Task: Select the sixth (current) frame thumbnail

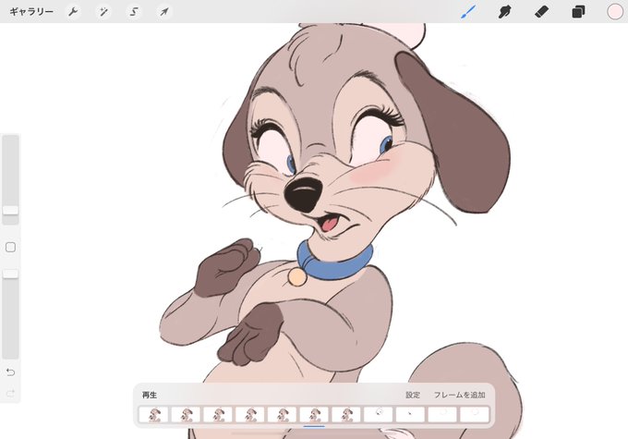Action: click(x=314, y=415)
